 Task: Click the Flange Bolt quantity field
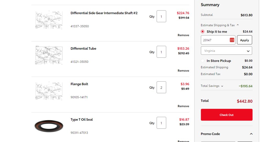(x=161, y=87)
